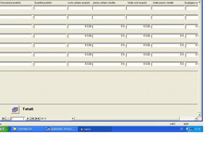The width and height of the screenshot is (214, 160).
Task: Click prezzo unitario vendita column header
Action: point(104,3)
